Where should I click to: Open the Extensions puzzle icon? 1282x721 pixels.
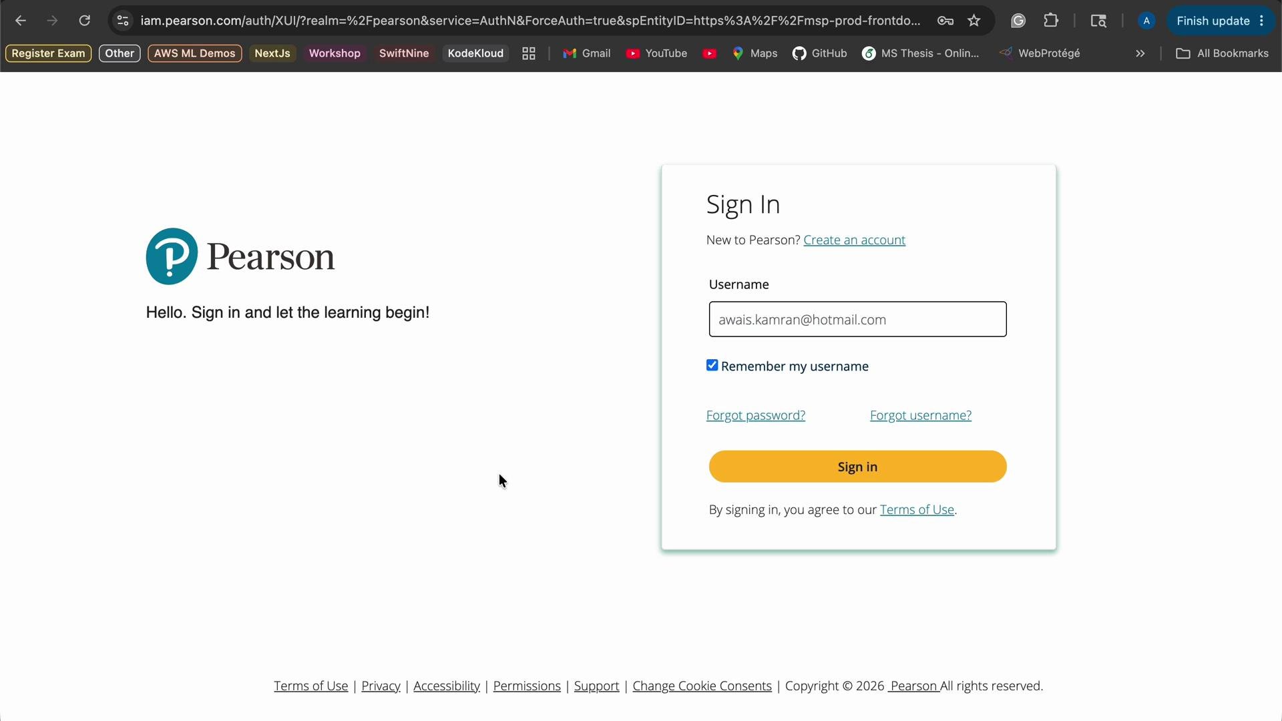1051,21
